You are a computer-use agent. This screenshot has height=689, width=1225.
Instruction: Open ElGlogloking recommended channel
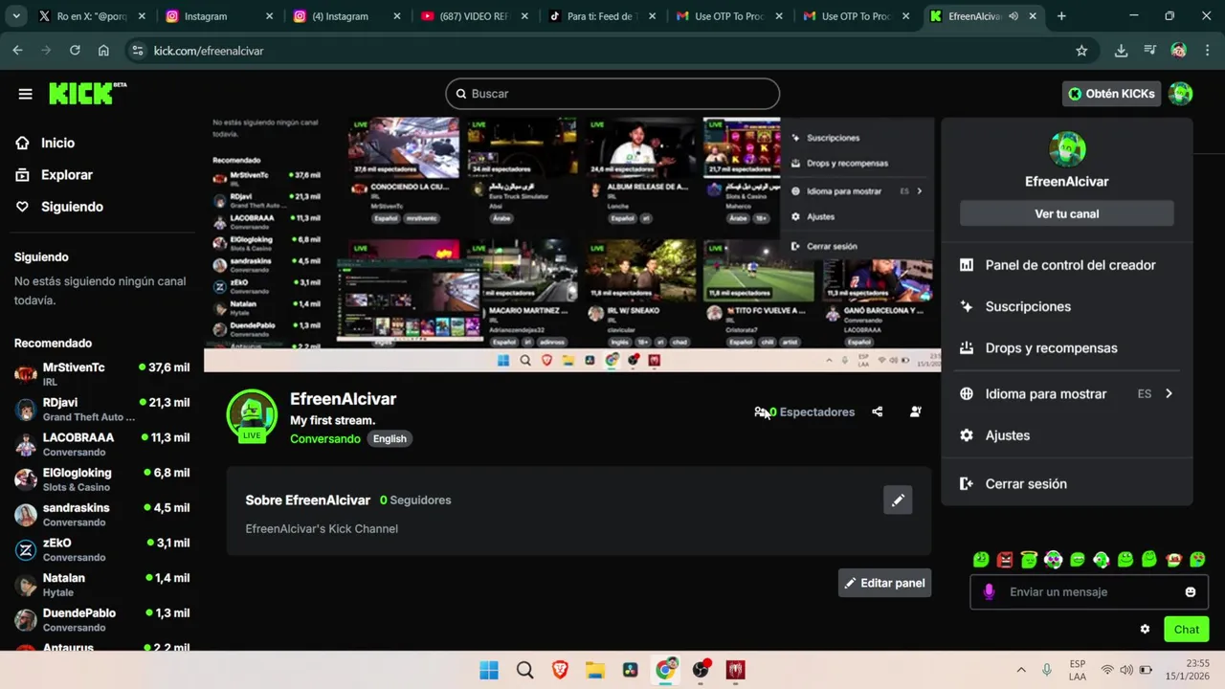(x=101, y=479)
